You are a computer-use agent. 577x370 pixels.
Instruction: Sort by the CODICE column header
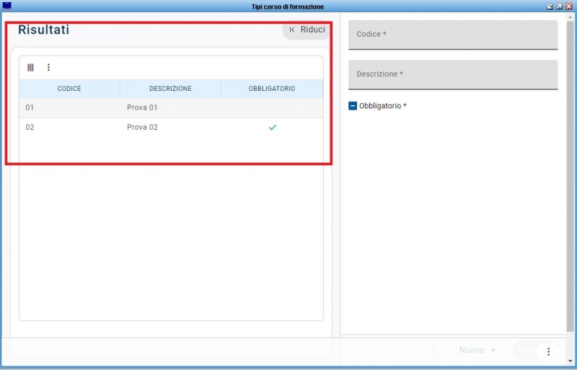(x=69, y=89)
